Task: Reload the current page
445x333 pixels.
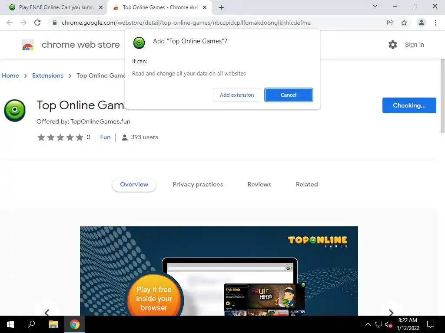Action: point(37,23)
